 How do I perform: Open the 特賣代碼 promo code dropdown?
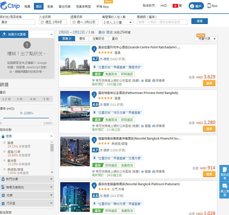click(206, 39)
